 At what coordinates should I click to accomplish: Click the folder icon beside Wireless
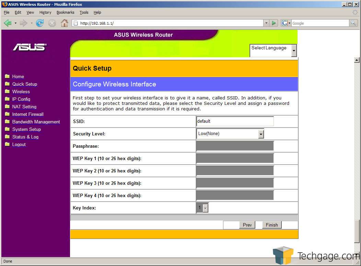pyautogui.click(x=7, y=91)
